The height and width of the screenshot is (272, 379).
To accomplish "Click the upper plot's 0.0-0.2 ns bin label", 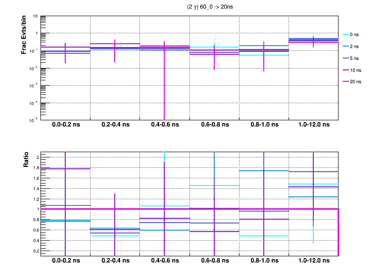I will 66,125.
